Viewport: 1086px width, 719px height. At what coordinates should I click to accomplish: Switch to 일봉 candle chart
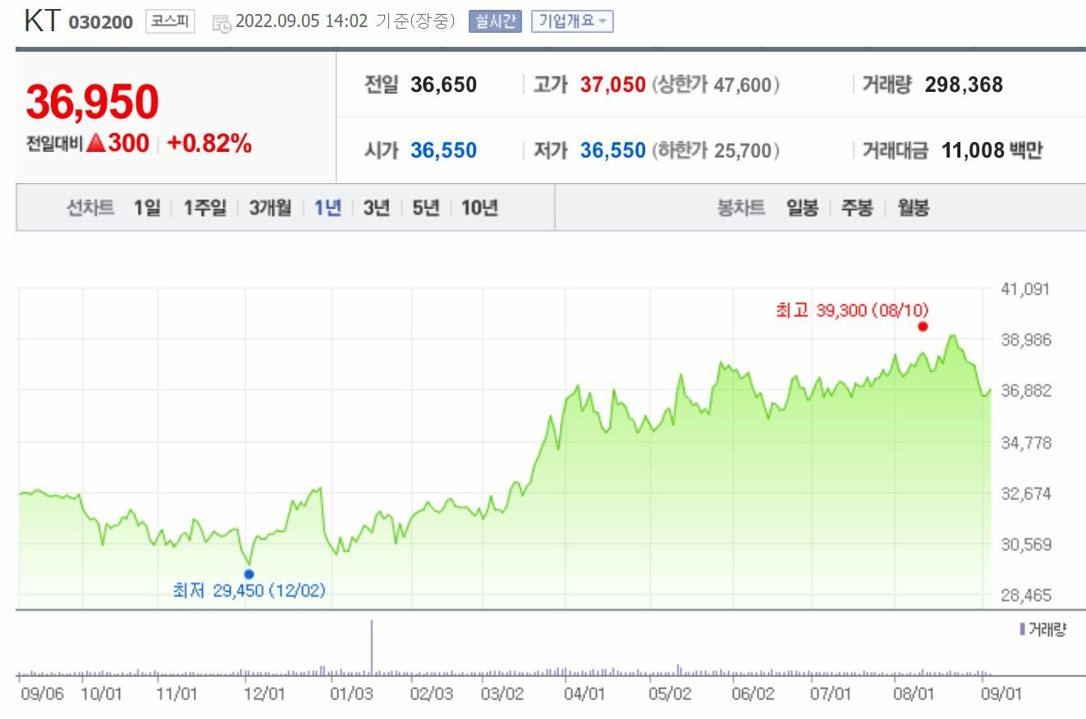pyautogui.click(x=802, y=208)
